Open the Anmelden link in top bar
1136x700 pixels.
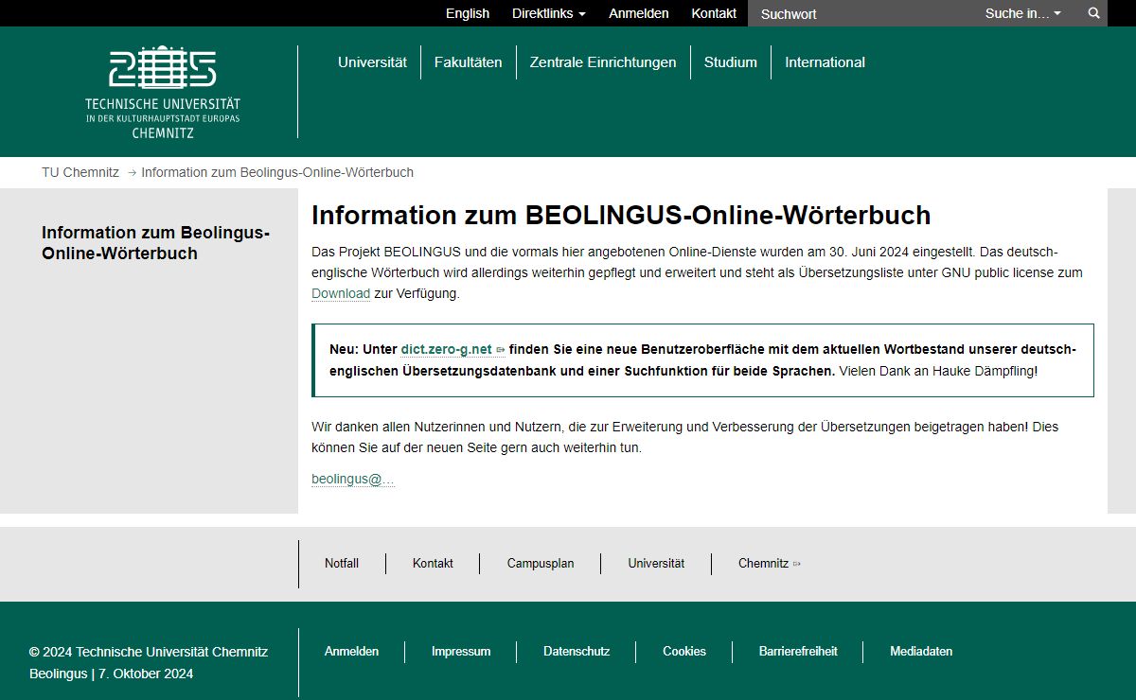point(639,13)
